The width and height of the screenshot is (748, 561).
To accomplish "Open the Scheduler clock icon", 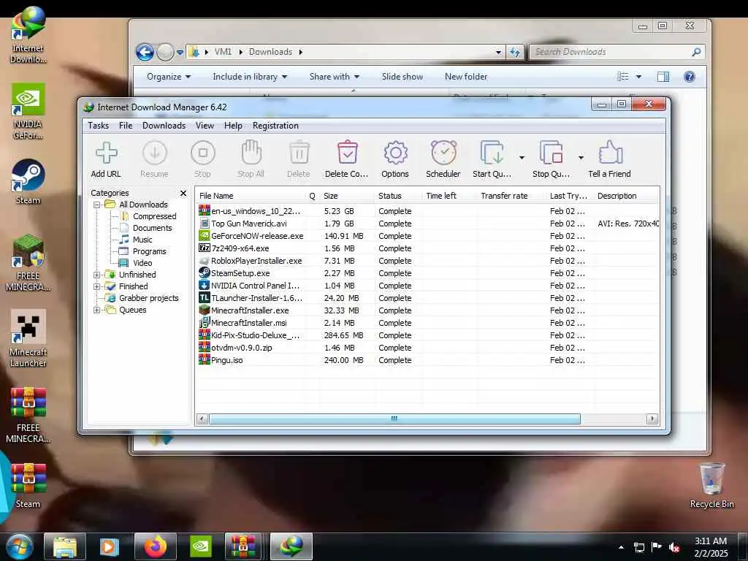I will [443, 159].
